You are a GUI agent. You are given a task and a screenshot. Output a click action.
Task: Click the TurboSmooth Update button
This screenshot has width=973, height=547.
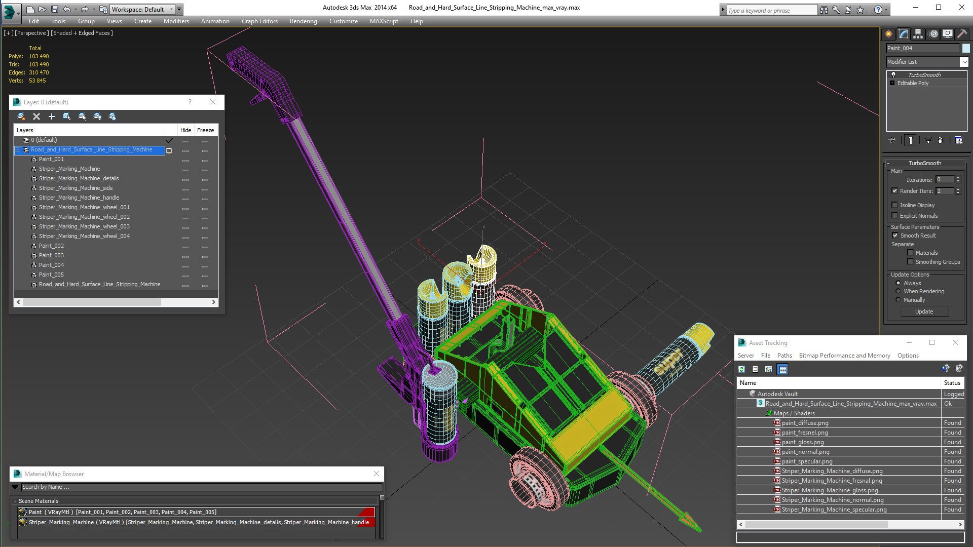pyautogui.click(x=924, y=311)
